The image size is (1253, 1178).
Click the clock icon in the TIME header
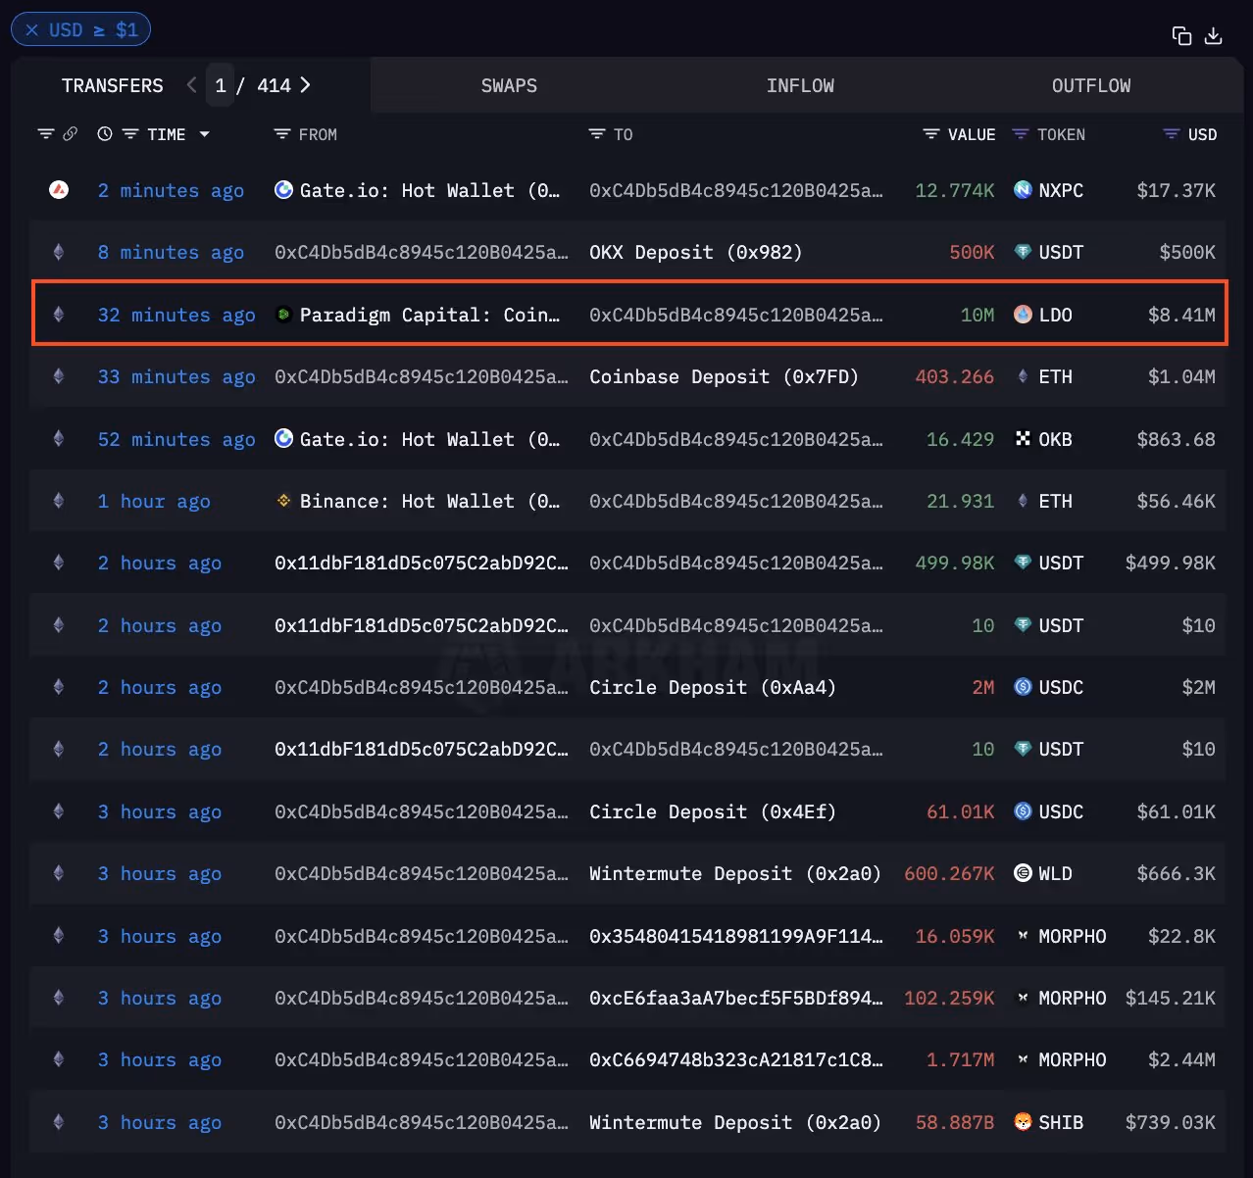coord(105,134)
